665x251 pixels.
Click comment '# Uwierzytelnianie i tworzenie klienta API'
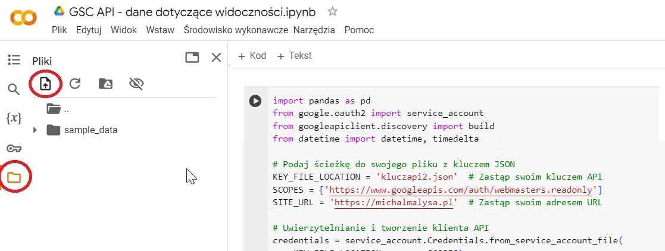pos(381,228)
